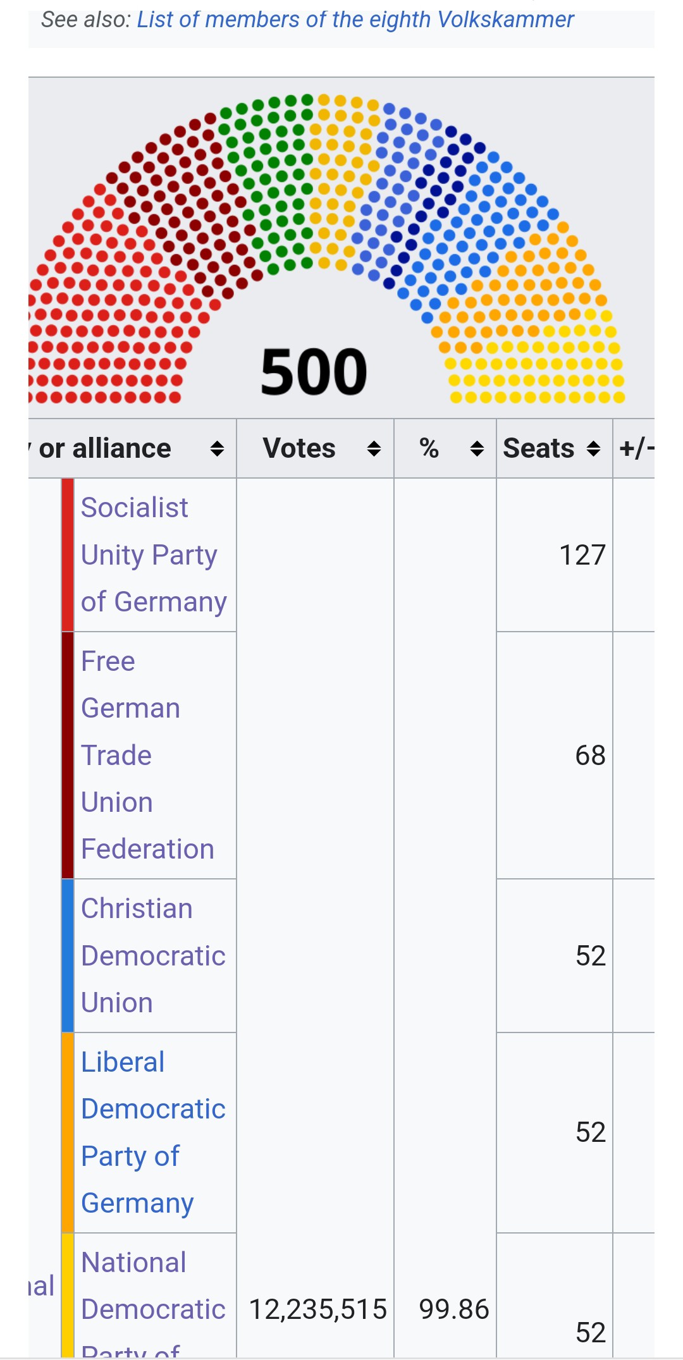Click the dark red Trade Union color bar
Viewport: 683px width, 1360px height.
[x=68, y=755]
